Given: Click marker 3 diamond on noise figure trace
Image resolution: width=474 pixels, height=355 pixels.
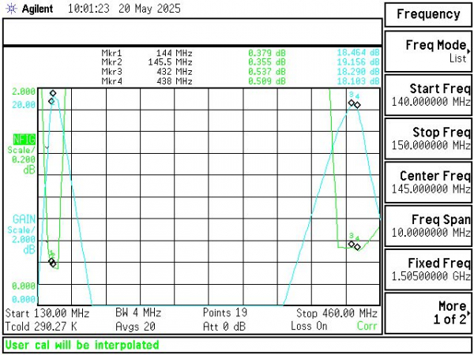Looking at the screenshot, I should coord(352,244).
